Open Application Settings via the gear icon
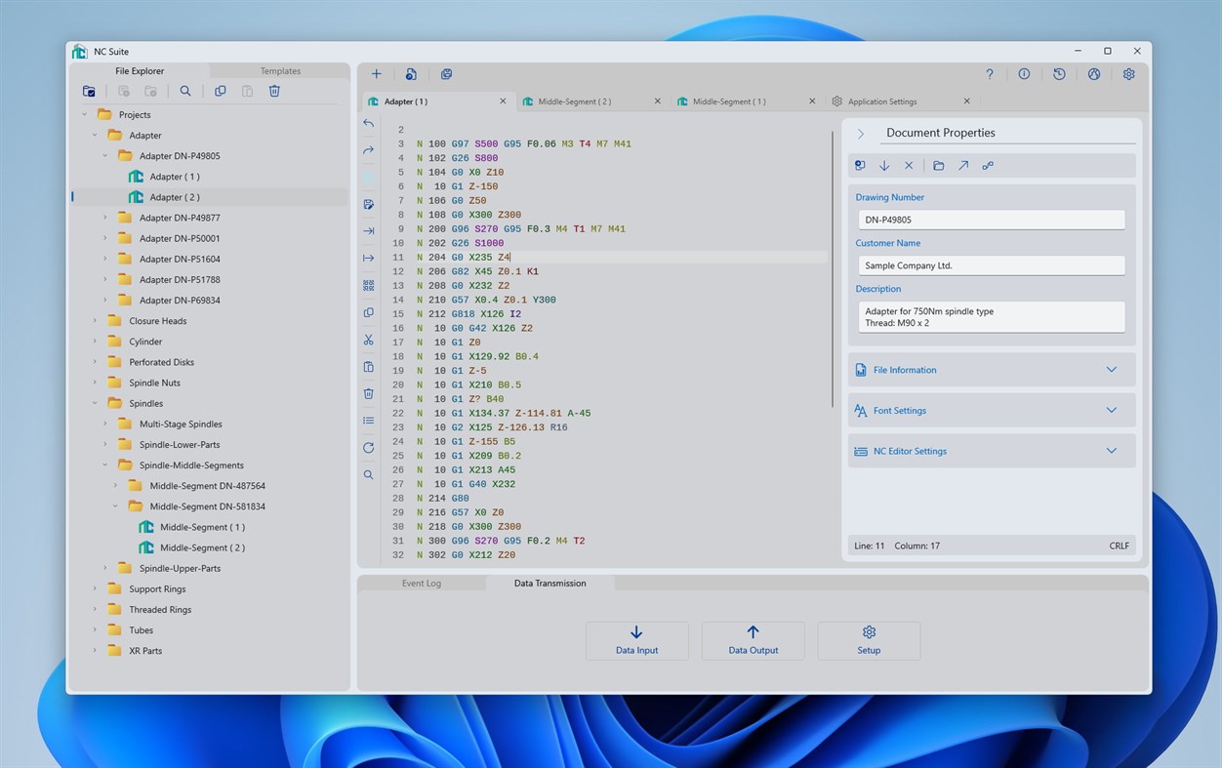This screenshot has width=1222, height=768. click(1128, 73)
